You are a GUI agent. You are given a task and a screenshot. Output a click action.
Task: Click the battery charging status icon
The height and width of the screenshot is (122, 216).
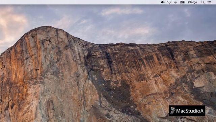coord(183,2)
